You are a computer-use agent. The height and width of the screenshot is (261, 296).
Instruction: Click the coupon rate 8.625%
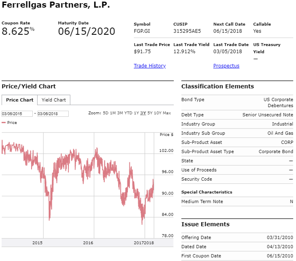18,31
